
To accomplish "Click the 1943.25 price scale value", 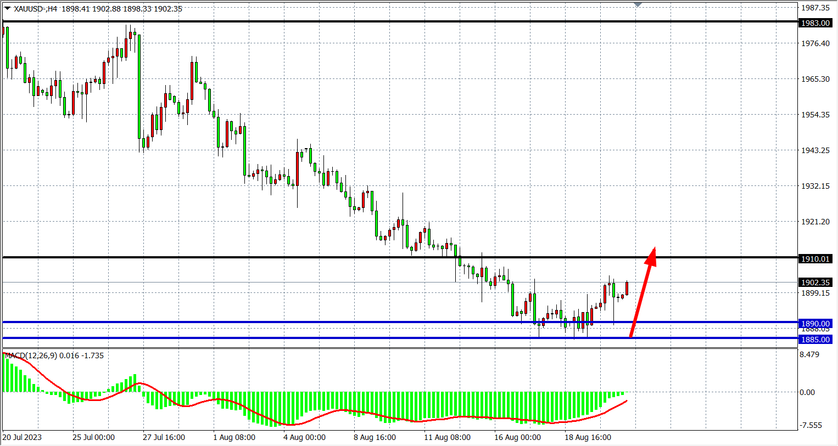I will point(815,150).
